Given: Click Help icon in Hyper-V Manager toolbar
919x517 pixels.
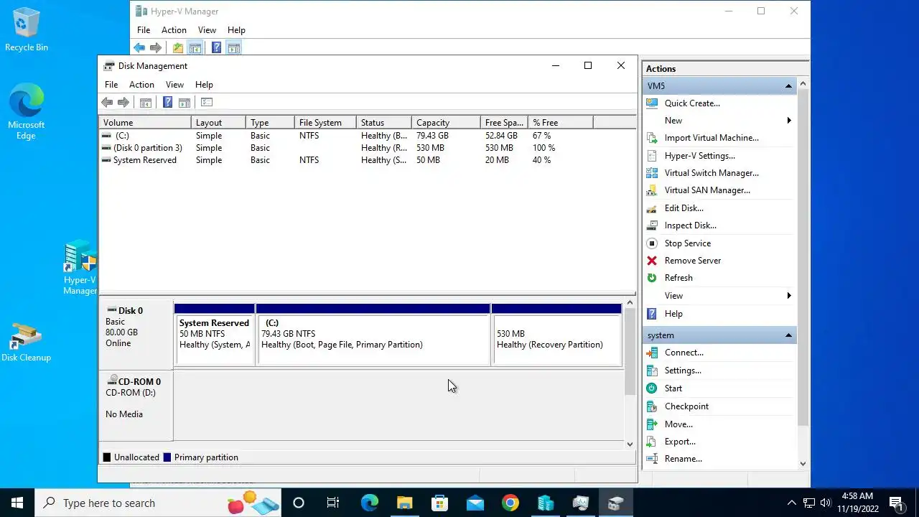Looking at the screenshot, I should (216, 48).
